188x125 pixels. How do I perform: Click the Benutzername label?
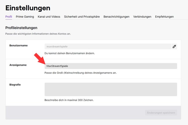19,45
